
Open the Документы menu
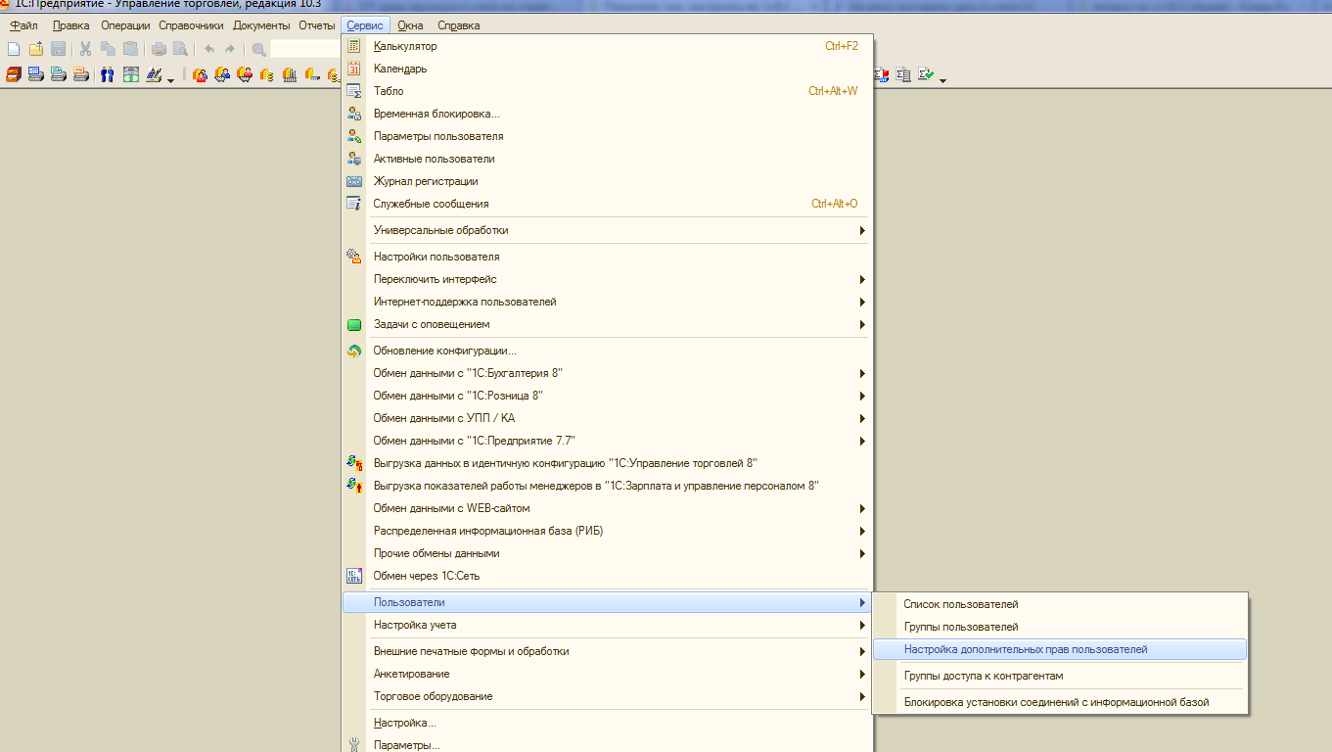pyautogui.click(x=261, y=25)
